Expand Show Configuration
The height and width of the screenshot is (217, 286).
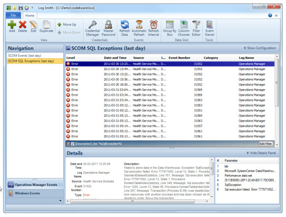pos(260,48)
